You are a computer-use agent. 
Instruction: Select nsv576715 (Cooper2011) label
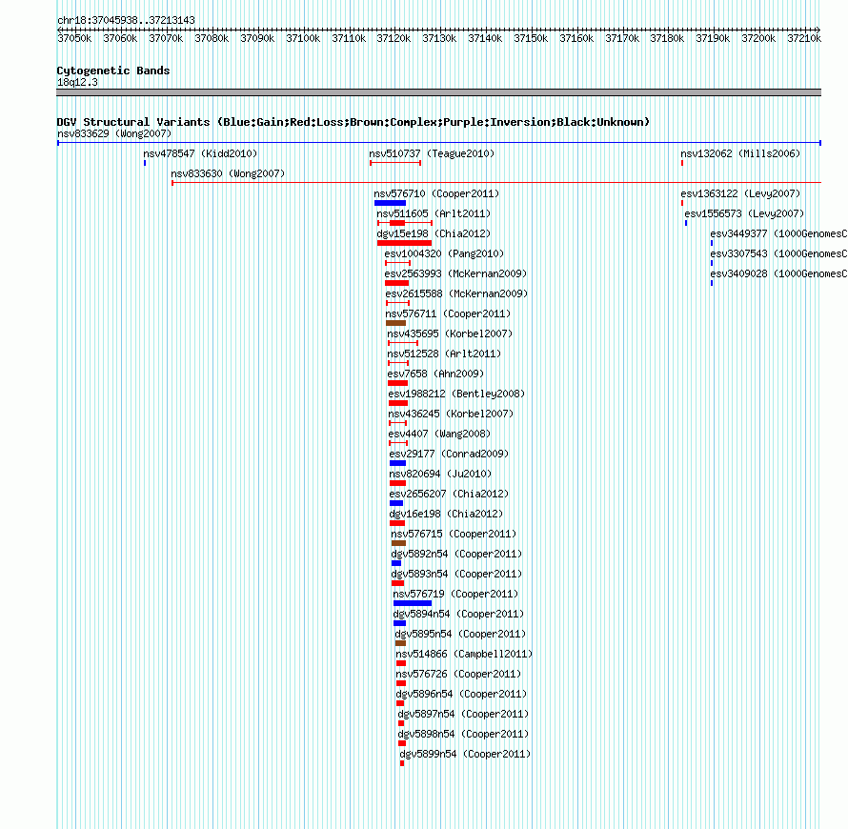point(454,534)
